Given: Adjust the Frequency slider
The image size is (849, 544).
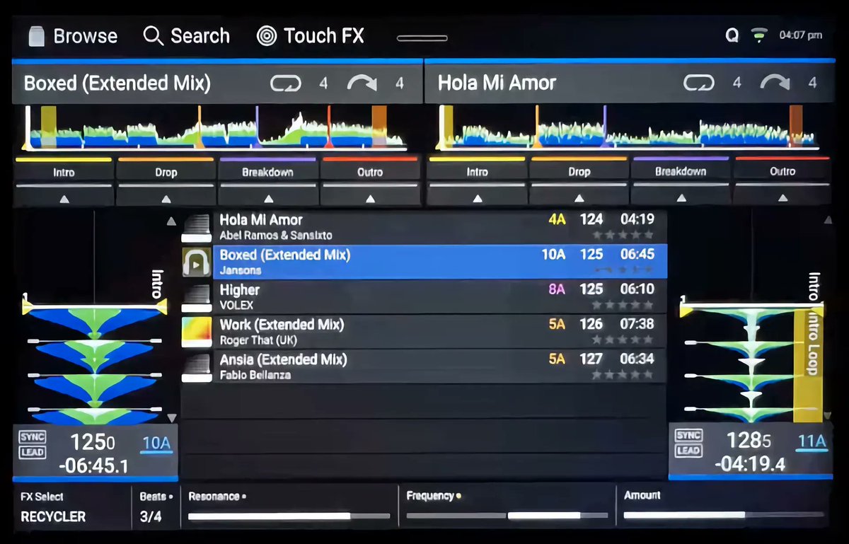Looking at the screenshot, I should [507, 516].
